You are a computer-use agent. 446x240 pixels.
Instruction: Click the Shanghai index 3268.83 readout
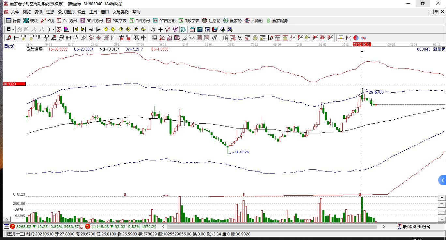tap(23, 227)
